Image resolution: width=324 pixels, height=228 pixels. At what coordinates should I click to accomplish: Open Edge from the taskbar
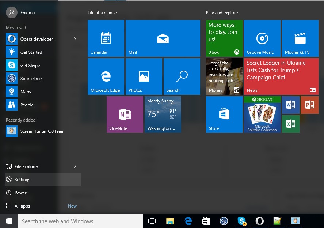188,221
